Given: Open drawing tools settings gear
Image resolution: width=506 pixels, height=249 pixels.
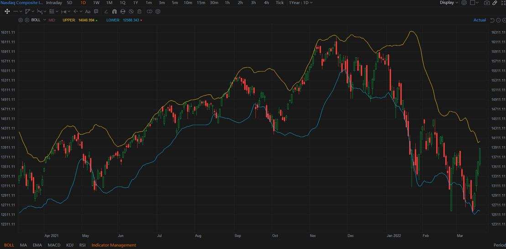Looking at the screenshot, I should point(158,11).
